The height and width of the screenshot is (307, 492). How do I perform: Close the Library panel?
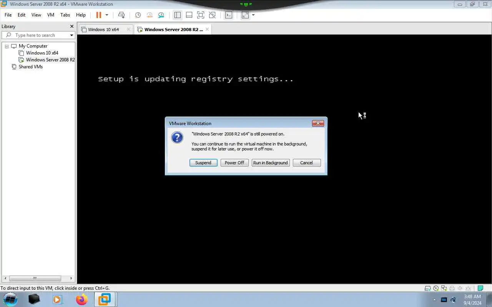(x=71, y=26)
